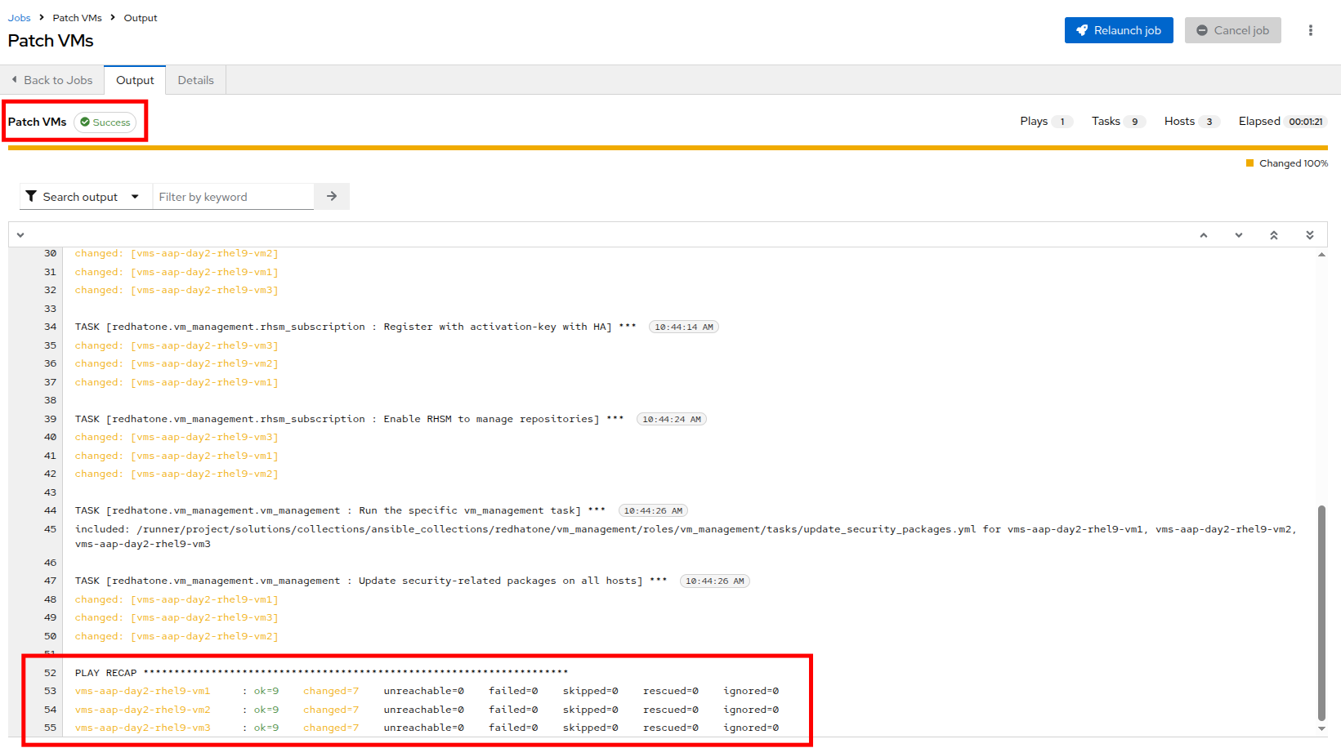
Task: Select the Output tab
Action: coord(135,80)
